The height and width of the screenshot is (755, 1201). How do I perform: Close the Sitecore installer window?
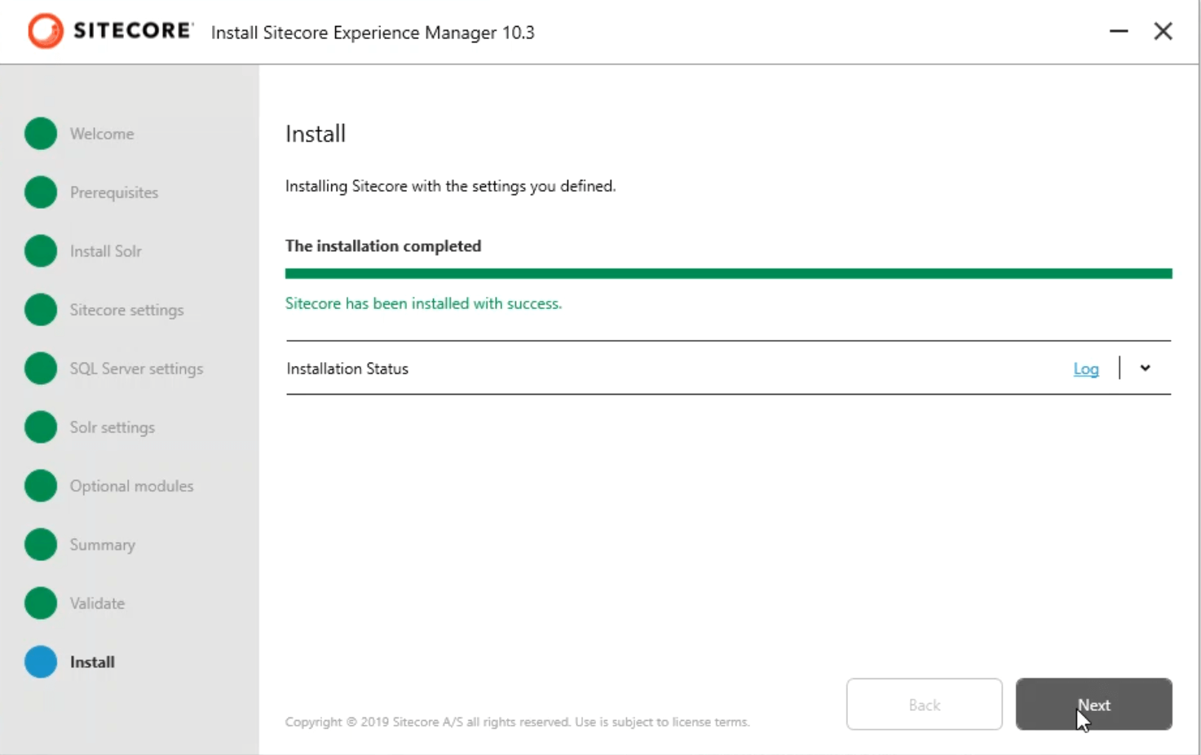1163,32
